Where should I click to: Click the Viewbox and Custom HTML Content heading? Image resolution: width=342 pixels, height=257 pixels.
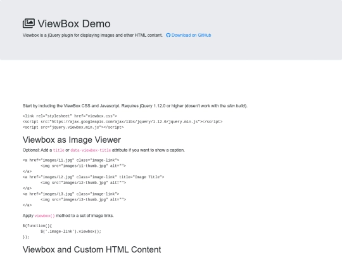pos(92,249)
